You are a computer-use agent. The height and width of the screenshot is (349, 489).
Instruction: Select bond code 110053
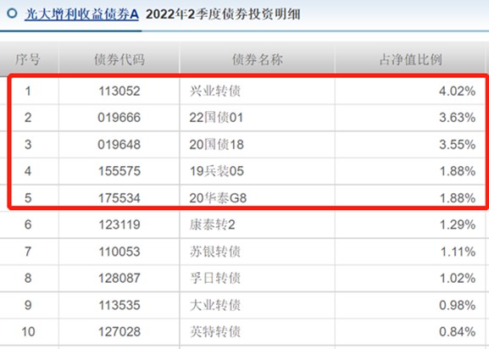click(119, 252)
